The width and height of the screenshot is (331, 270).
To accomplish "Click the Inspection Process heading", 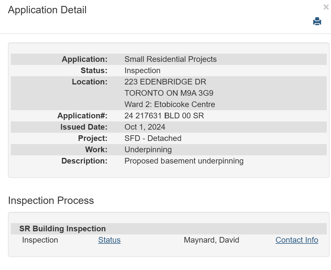I will click(51, 201).
